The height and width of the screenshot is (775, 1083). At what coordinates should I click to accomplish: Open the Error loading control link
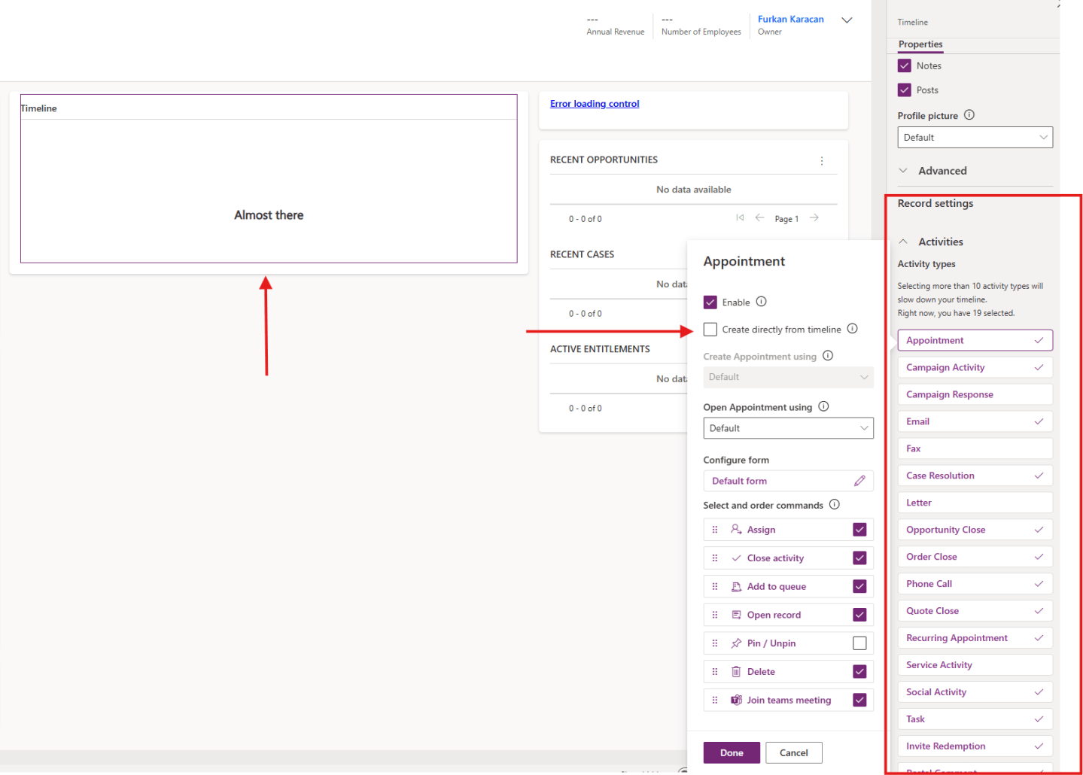[595, 104]
